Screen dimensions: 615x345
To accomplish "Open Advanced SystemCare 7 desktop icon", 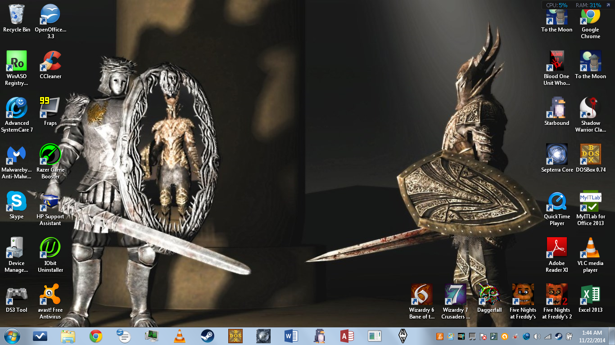I will pyautogui.click(x=17, y=115).
